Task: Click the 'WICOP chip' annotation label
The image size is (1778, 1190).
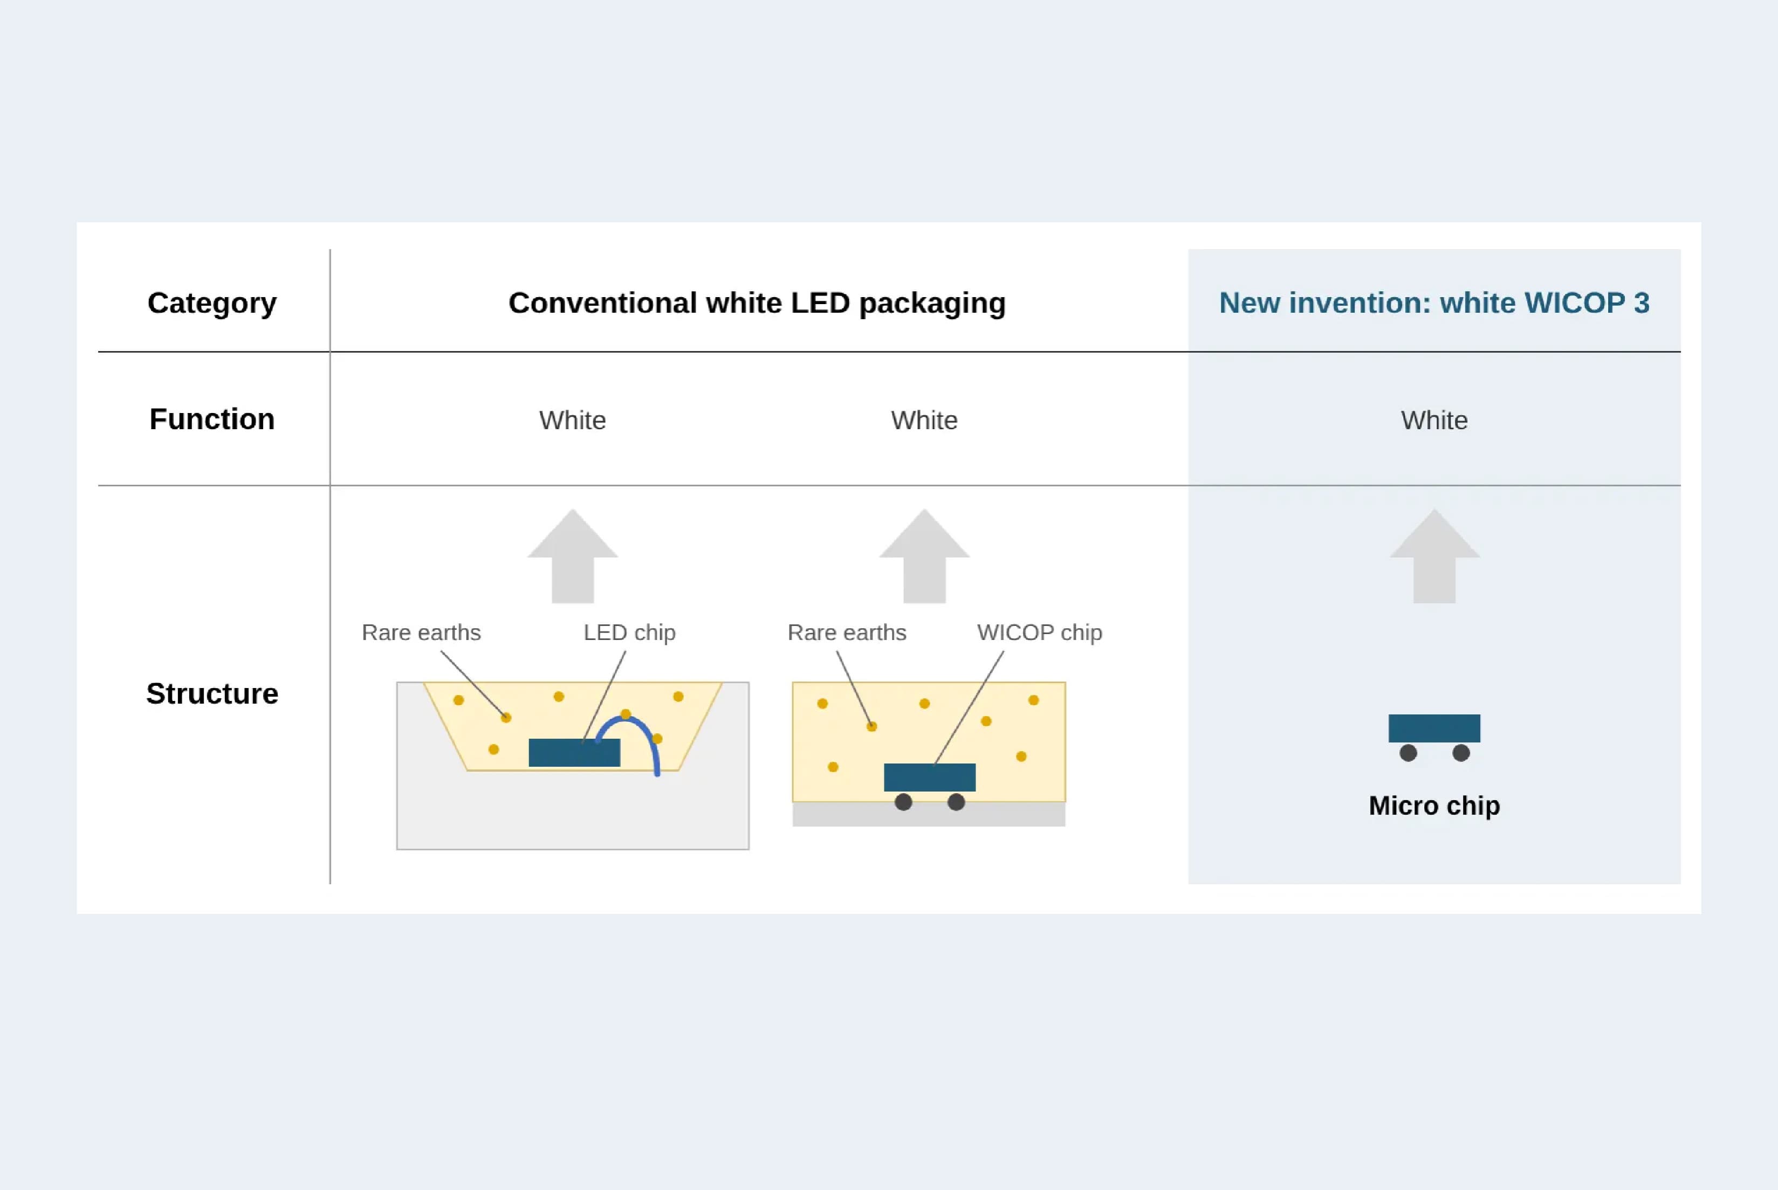Action: (x=1040, y=633)
